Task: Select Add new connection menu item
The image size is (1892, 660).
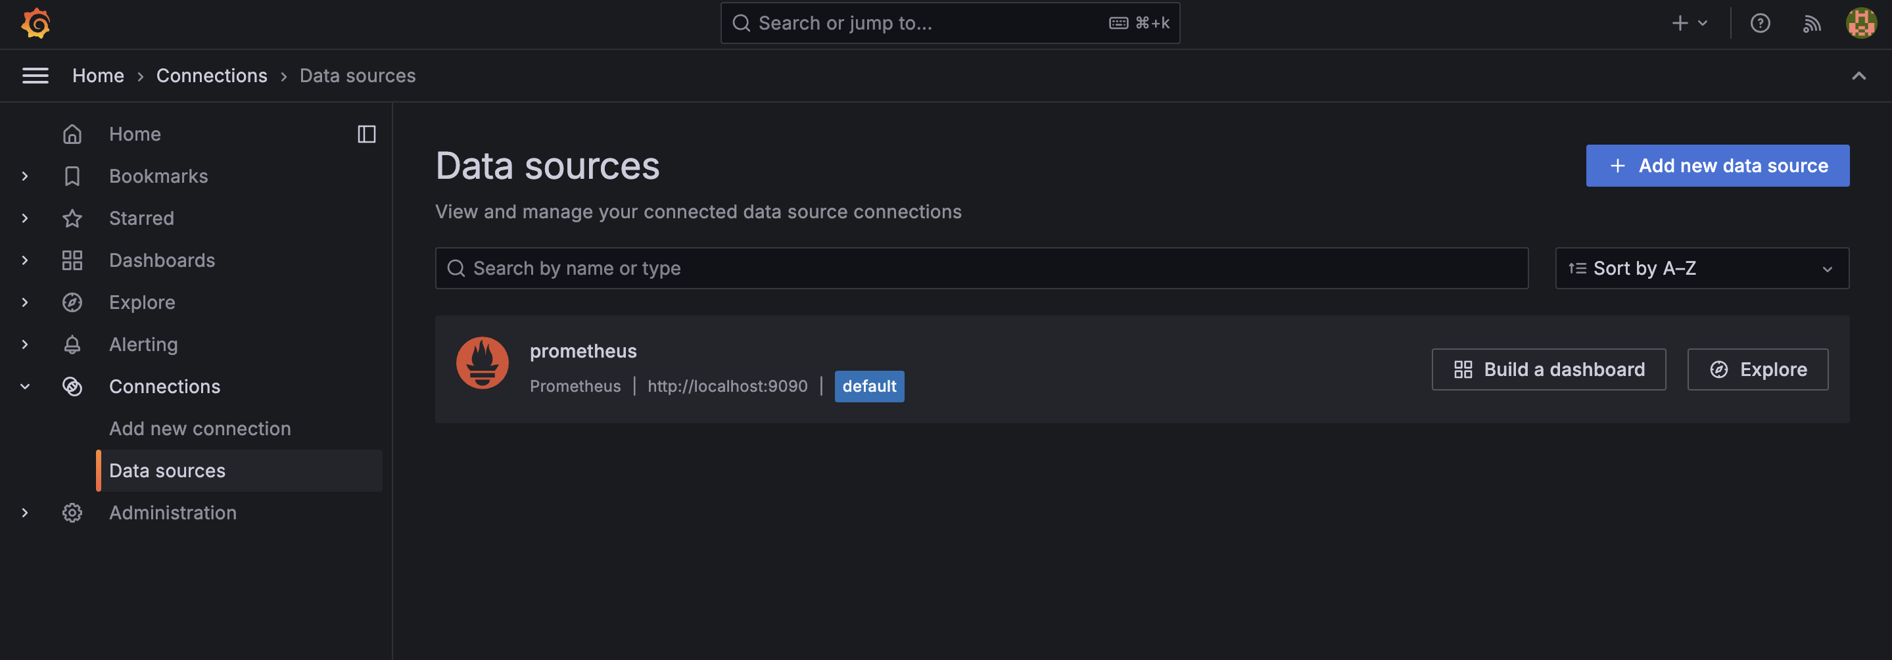Action: pos(200,428)
